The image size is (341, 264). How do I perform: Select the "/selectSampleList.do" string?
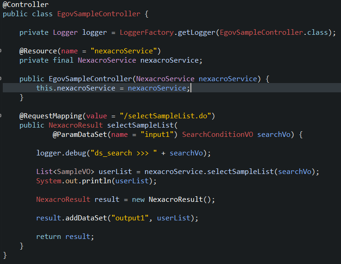[x=165, y=116]
